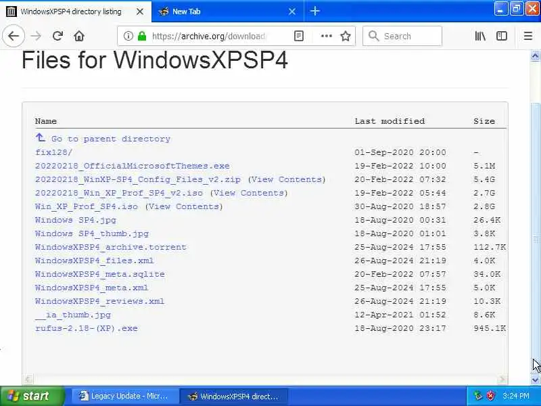Go back with the back arrow button
Screen dimensions: 541x406
pyautogui.click(x=14, y=36)
